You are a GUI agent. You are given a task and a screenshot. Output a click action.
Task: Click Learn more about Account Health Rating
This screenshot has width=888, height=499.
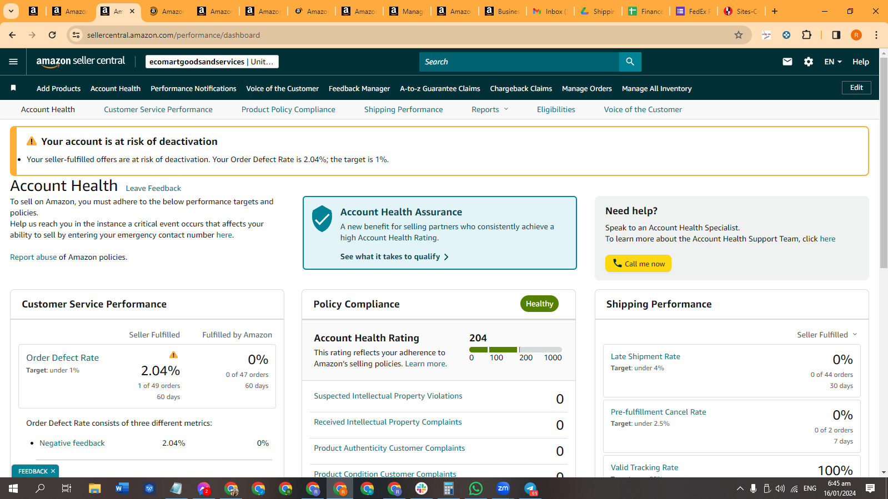[425, 364]
